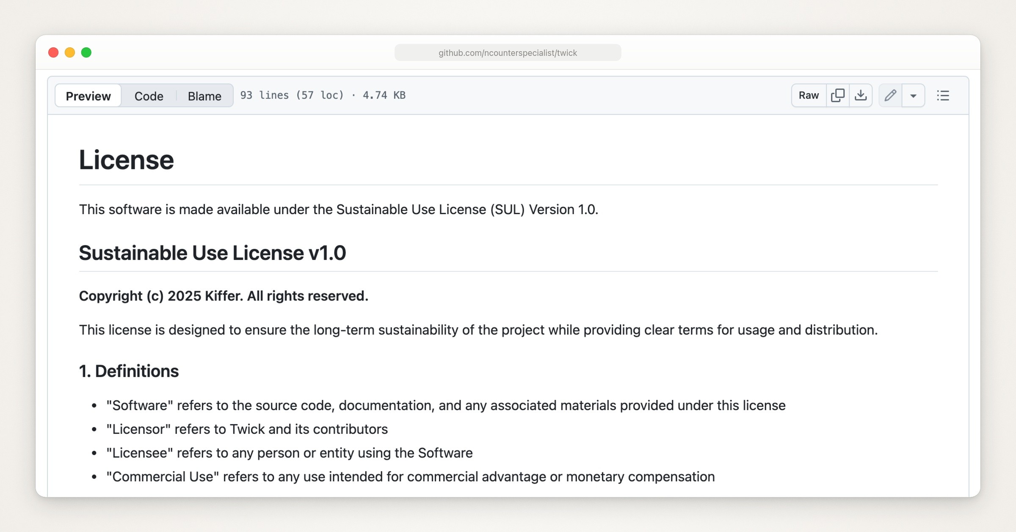Click the Raw button
The image size is (1016, 532).
809,95
